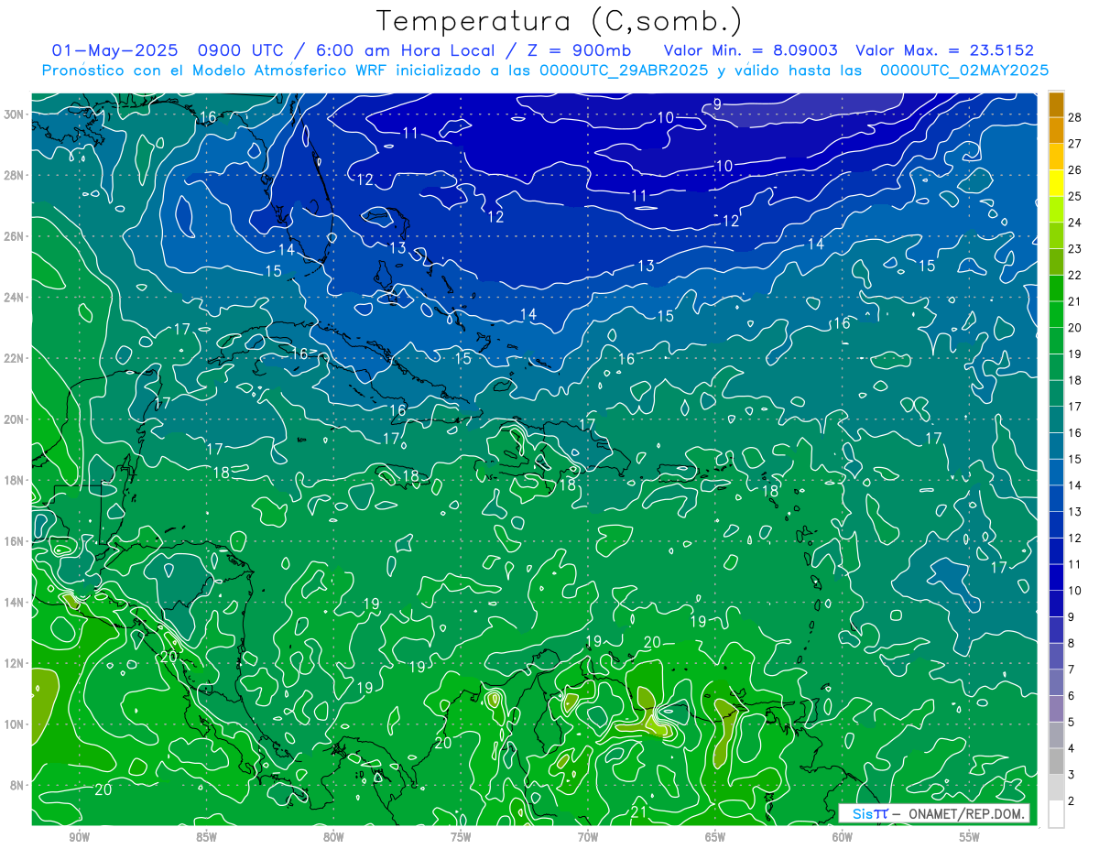Click the "55W" longitude axis label
Image resolution: width=1099 pixels, height=849 pixels.
[970, 837]
